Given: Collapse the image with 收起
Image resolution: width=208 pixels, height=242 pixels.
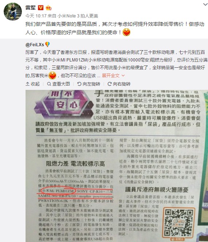Looking at the screenshot, I should (32, 84).
